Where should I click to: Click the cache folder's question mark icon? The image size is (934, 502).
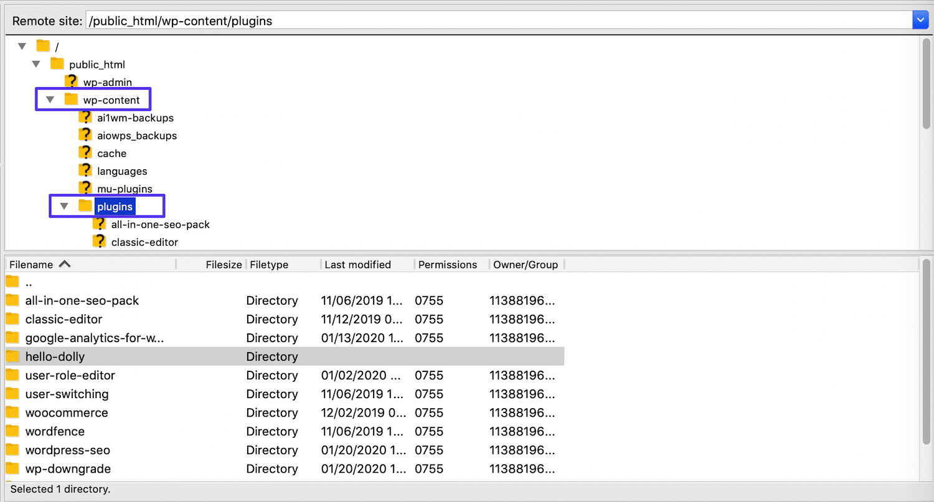85,152
